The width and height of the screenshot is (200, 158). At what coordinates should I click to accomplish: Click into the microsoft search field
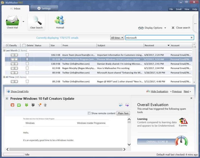point(158,38)
